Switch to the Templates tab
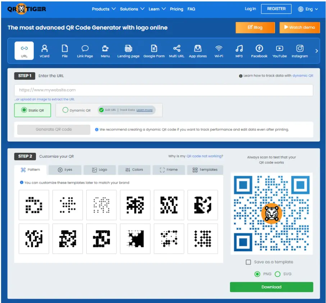The width and height of the screenshot is (326, 303). pos(205,170)
